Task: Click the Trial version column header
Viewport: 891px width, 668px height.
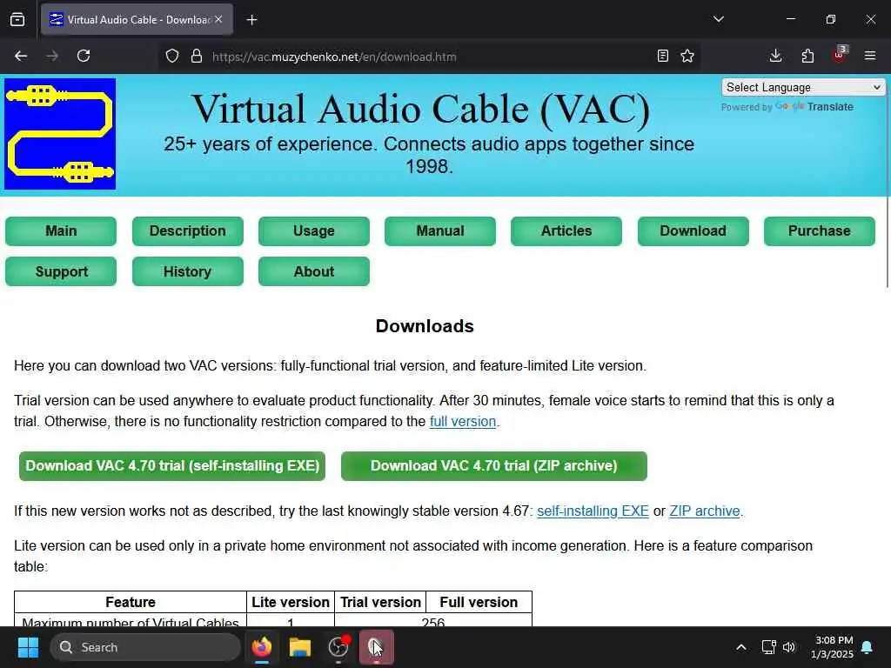Action: point(381,602)
